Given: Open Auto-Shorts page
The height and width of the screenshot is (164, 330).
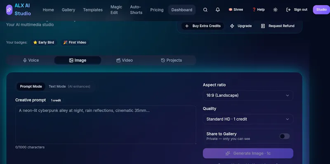Looking at the screenshot, I should 136,10.
